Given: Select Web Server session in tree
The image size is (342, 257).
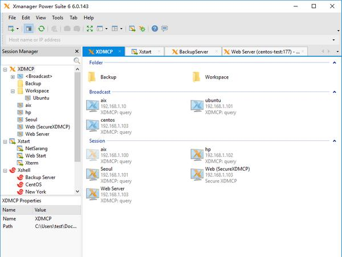Looking at the screenshot, I should click(37, 134).
